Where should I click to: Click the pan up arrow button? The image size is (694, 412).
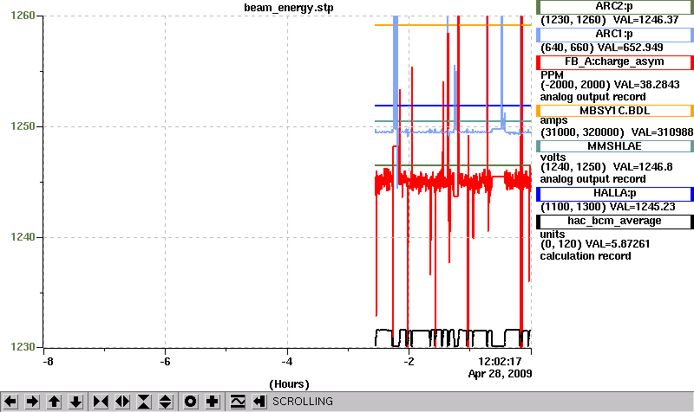(x=54, y=402)
